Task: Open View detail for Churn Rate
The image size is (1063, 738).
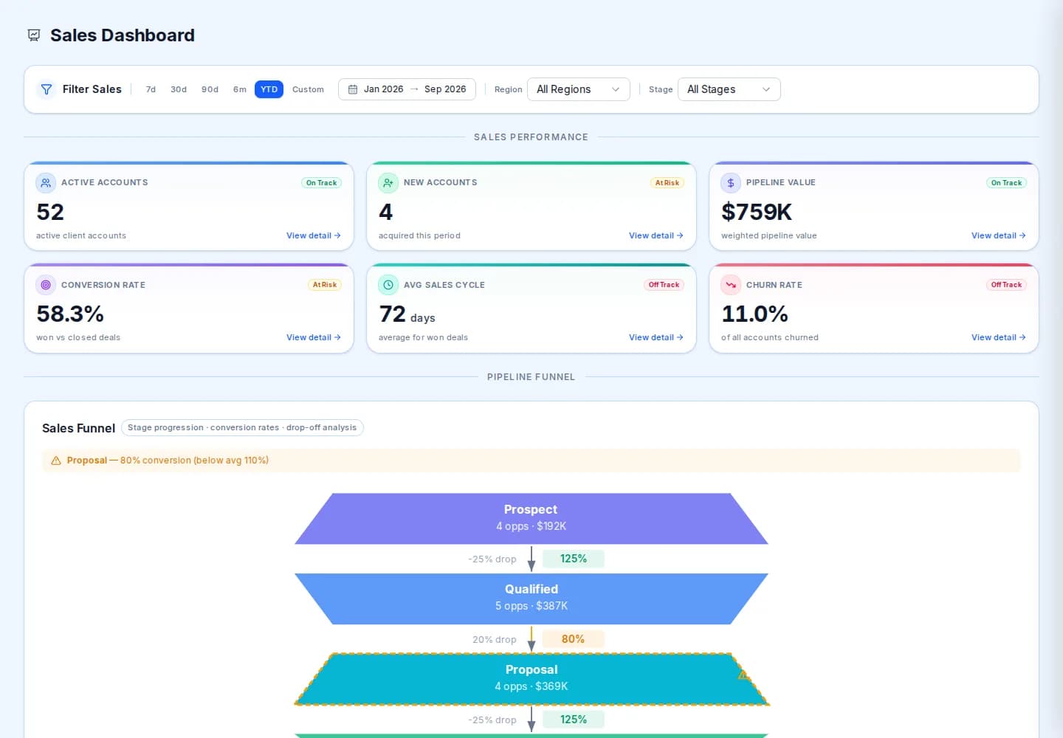Action: 999,337
